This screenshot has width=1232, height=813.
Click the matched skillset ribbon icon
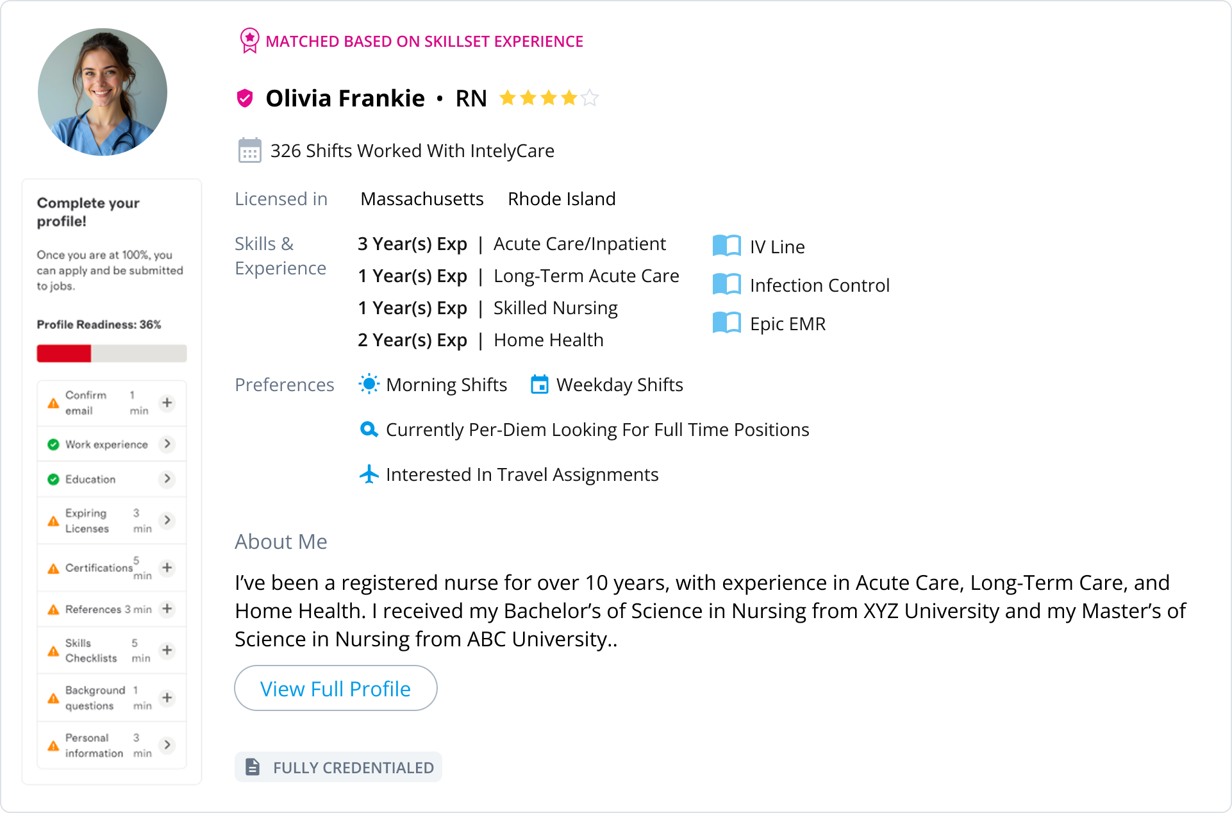[249, 40]
